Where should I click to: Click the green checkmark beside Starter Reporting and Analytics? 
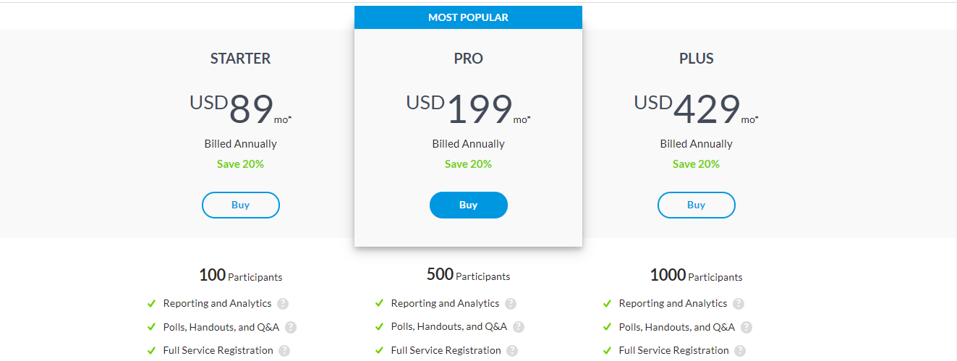pyautogui.click(x=151, y=304)
